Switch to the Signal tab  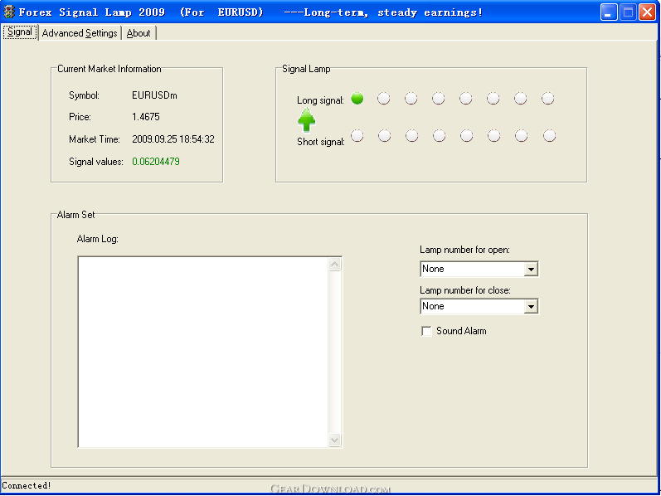click(x=20, y=32)
